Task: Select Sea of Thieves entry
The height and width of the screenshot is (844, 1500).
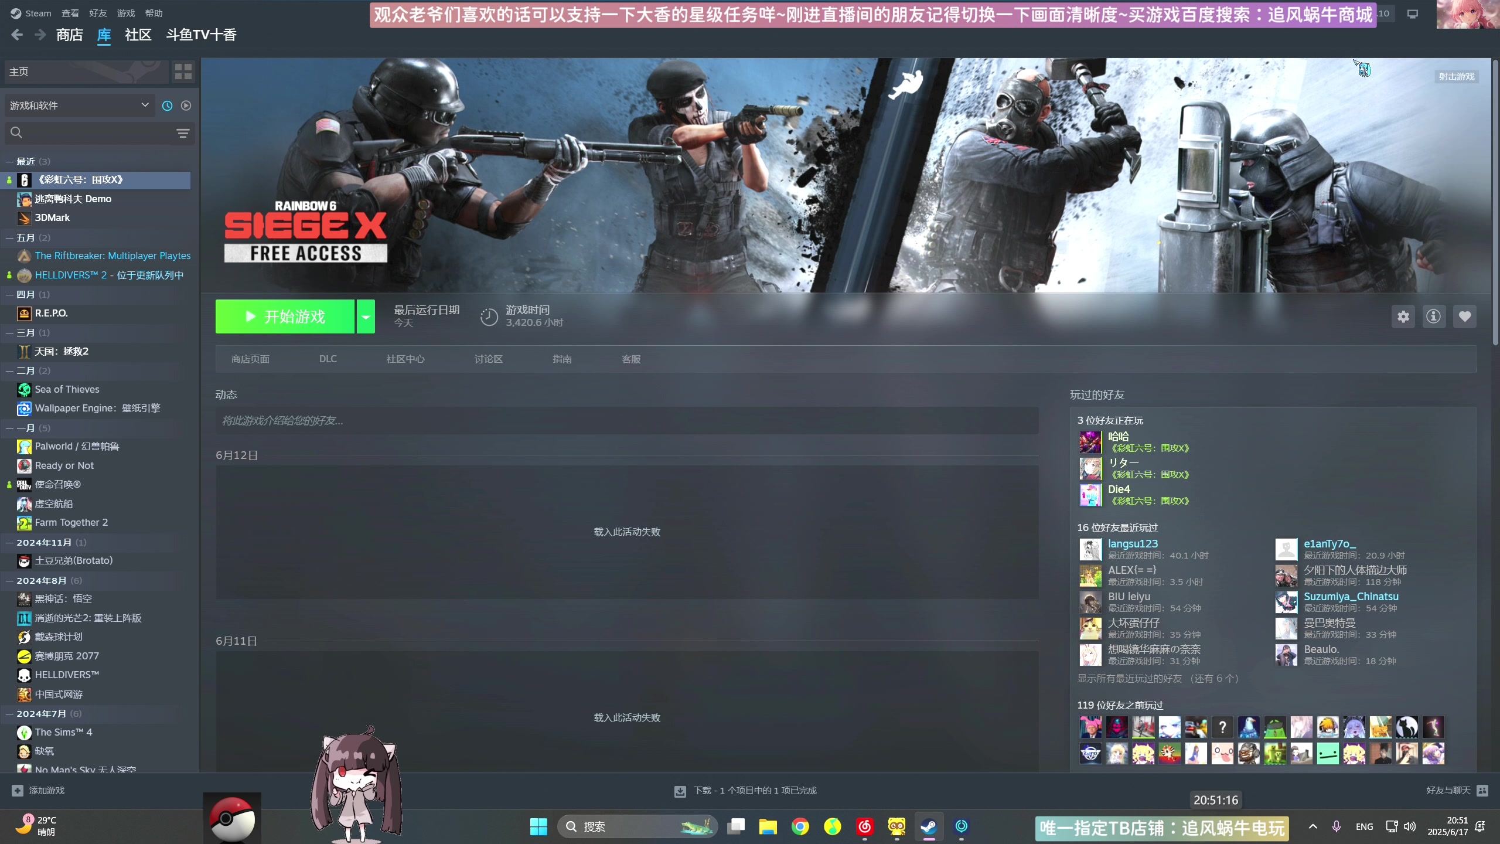Action: point(97,389)
